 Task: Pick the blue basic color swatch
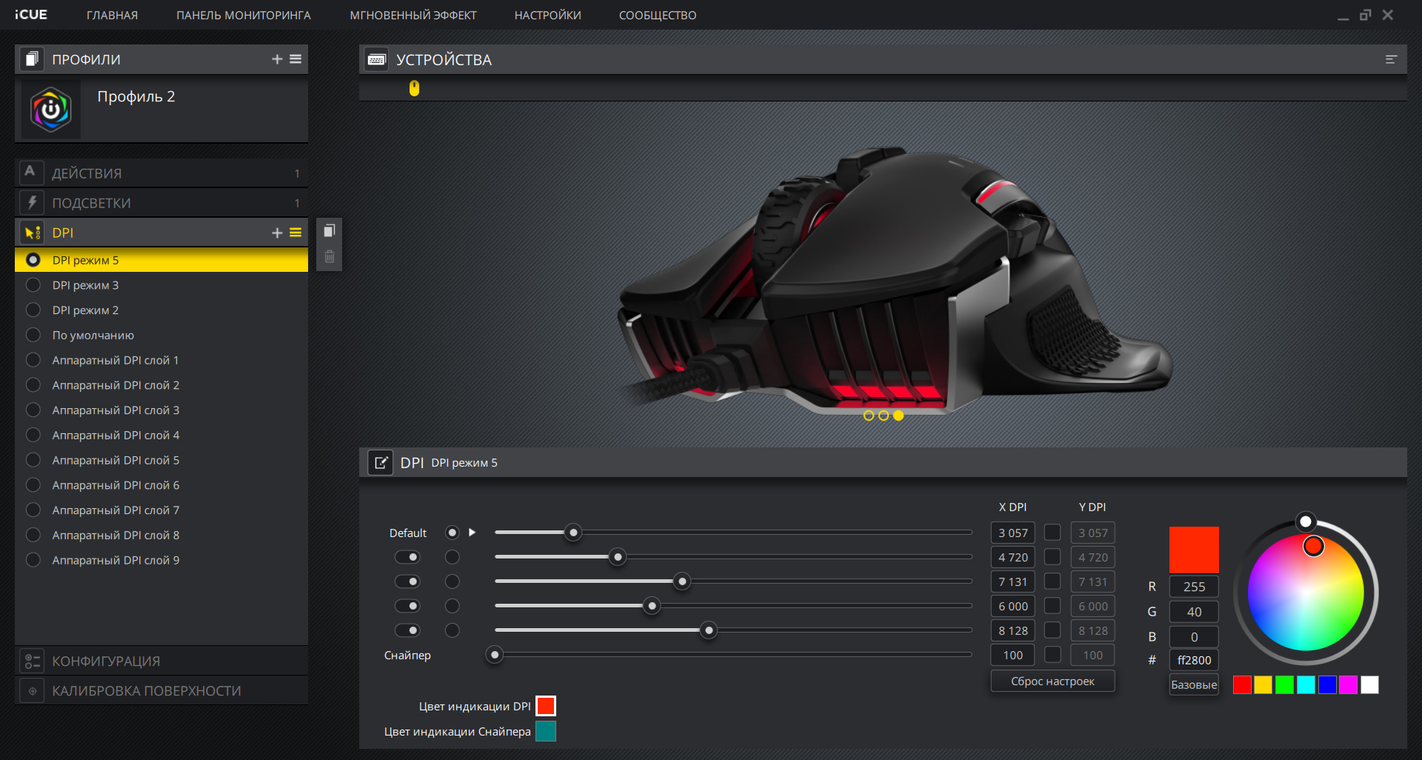pyautogui.click(x=1327, y=685)
